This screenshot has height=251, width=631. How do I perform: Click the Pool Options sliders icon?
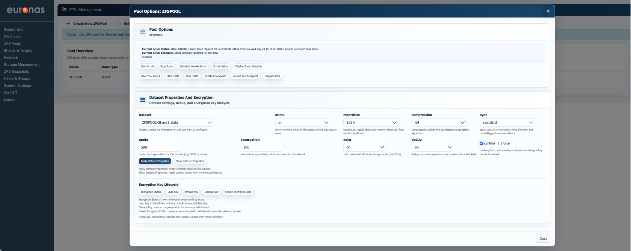click(x=143, y=32)
